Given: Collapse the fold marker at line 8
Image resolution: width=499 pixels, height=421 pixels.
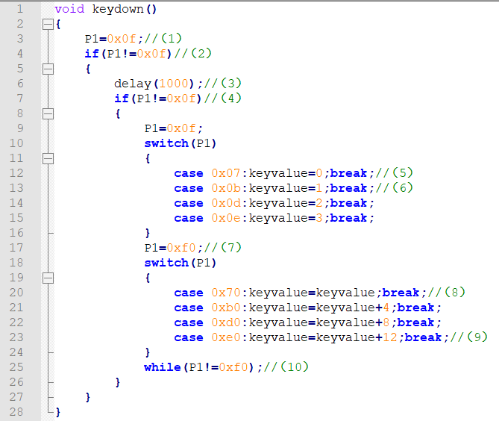Looking at the screenshot, I should [x=48, y=113].
